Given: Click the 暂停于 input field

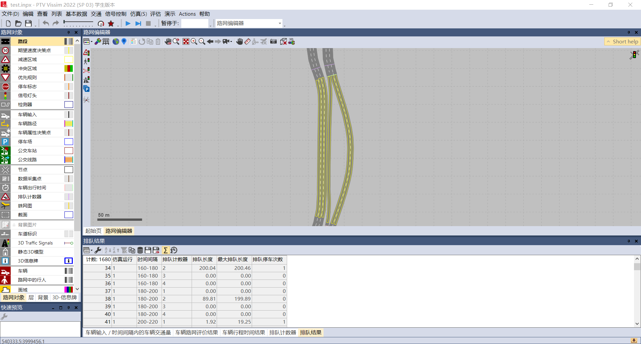Looking at the screenshot, I should (x=195, y=23).
